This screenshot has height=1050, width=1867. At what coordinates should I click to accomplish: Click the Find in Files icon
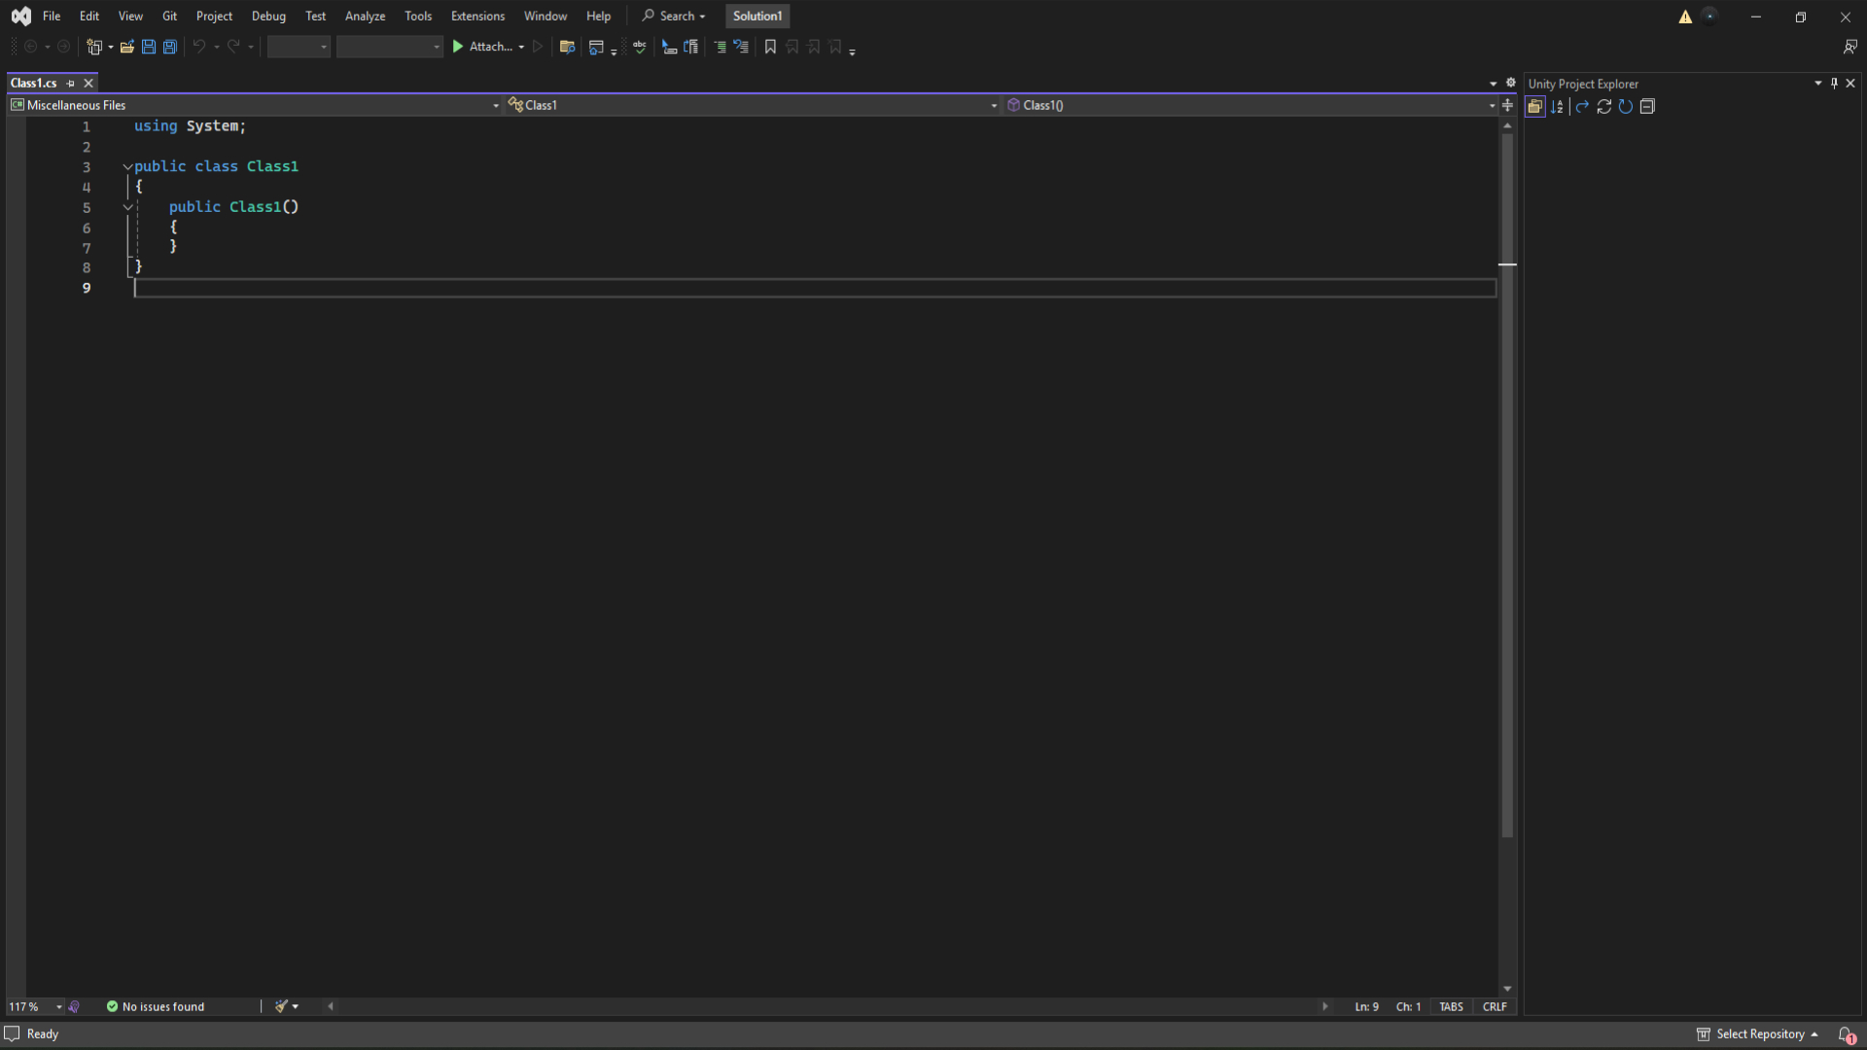pos(567,47)
